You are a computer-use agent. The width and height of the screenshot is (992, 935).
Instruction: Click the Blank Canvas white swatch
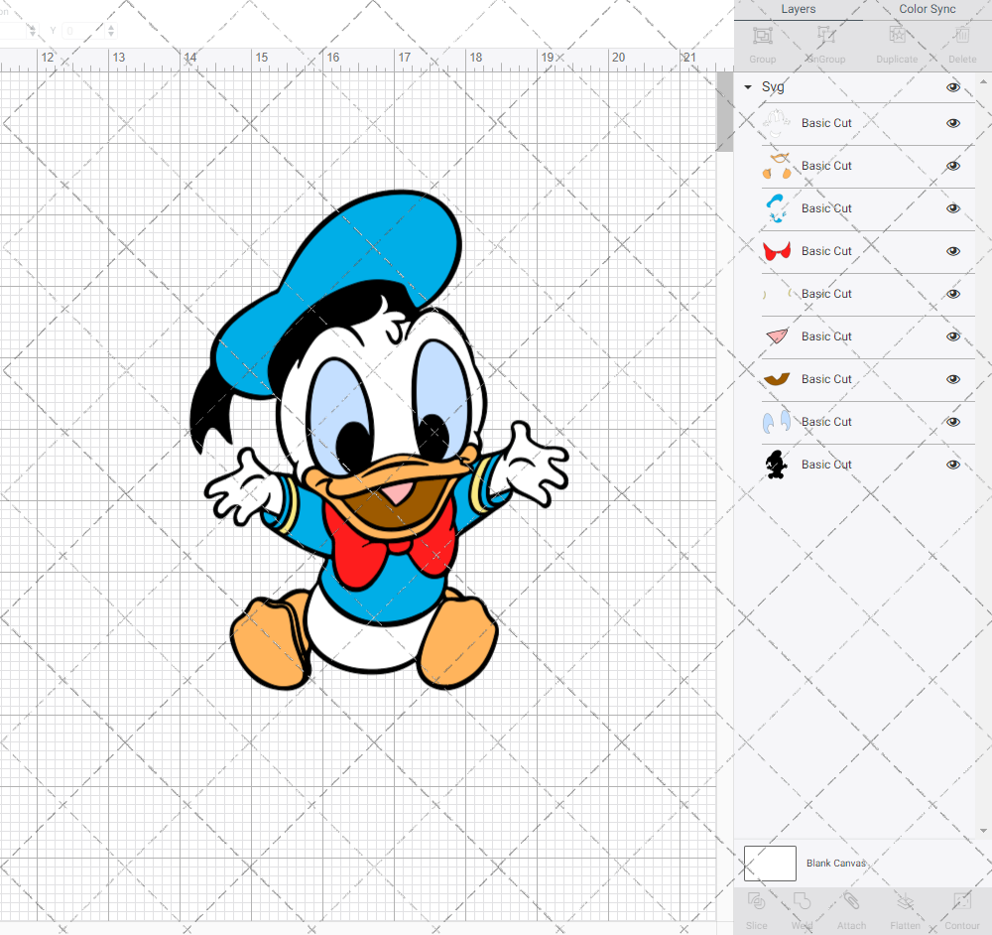click(x=770, y=864)
